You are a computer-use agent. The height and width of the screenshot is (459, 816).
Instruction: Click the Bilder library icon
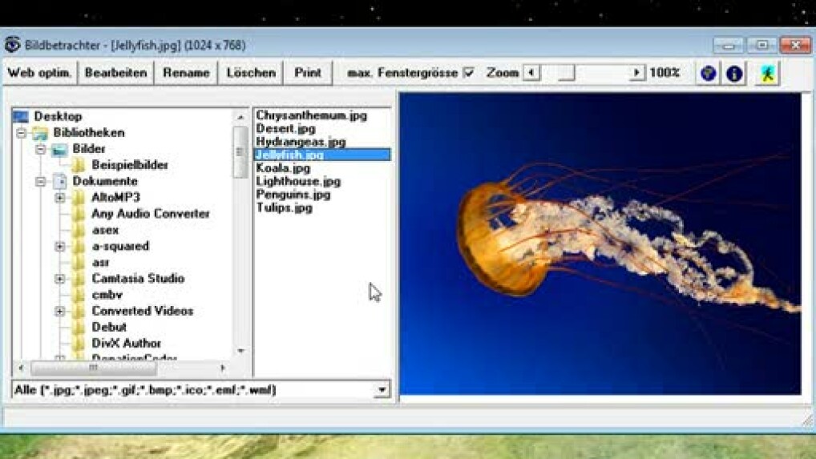click(59, 149)
